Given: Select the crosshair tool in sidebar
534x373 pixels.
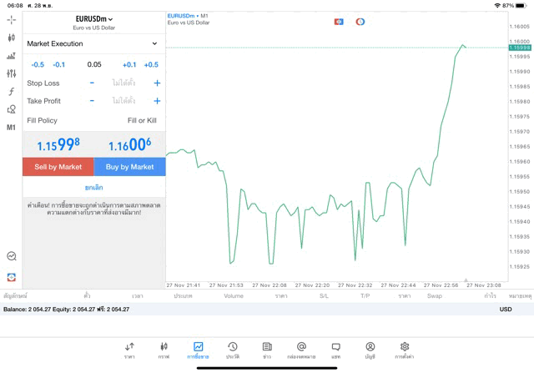Looking at the screenshot, I should click(x=11, y=19).
